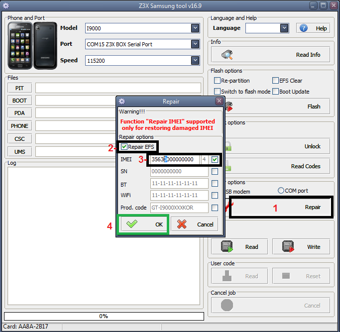Confirm with the OK button
Image resolution: width=340 pixels, height=332 pixels.
143,224
